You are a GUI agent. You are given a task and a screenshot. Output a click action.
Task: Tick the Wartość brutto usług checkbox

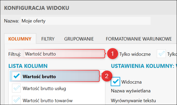[x=16, y=88]
